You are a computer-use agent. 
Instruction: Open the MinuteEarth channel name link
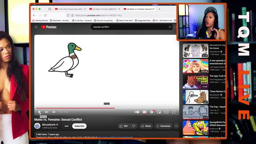(x=49, y=124)
